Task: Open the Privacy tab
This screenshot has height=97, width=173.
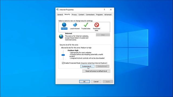Action: click(74, 15)
